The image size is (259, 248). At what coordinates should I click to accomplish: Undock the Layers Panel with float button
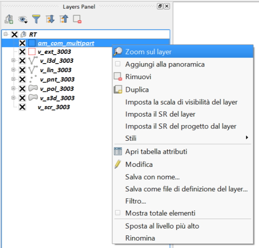160,7
